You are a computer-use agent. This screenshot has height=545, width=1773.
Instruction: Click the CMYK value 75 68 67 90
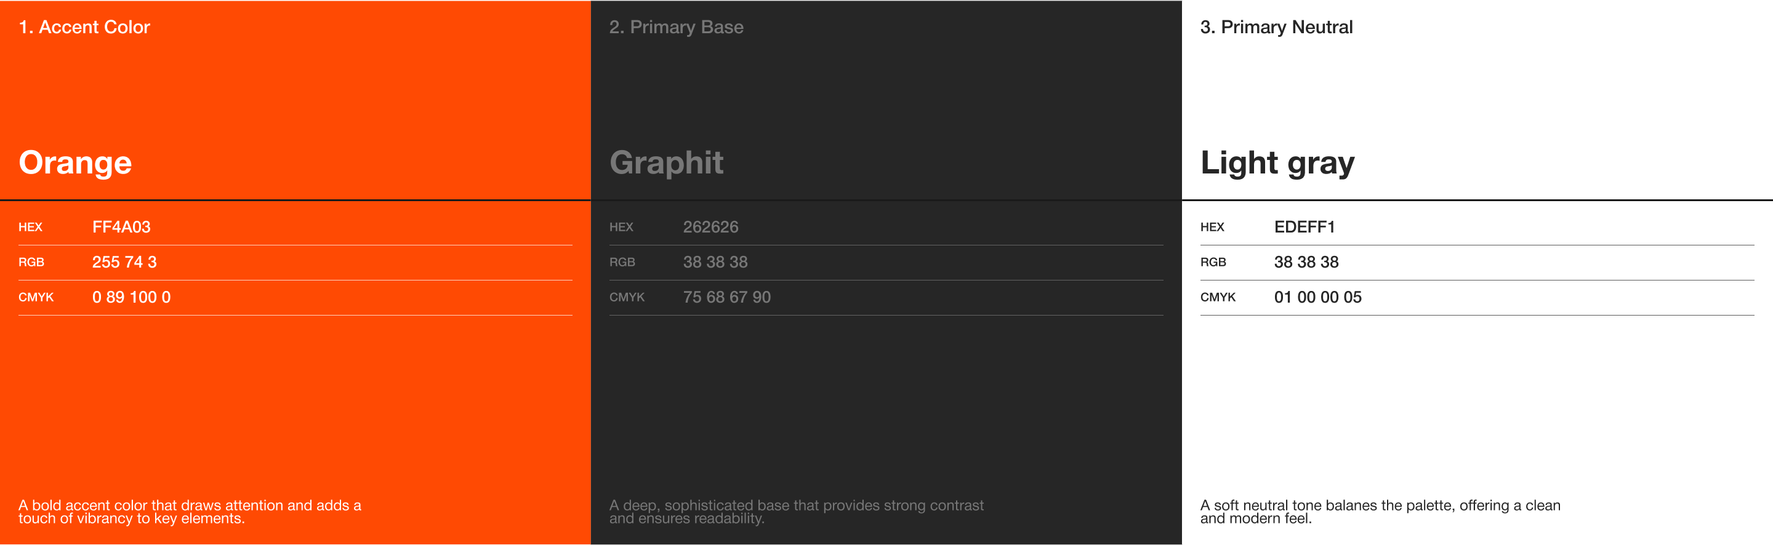[727, 297]
